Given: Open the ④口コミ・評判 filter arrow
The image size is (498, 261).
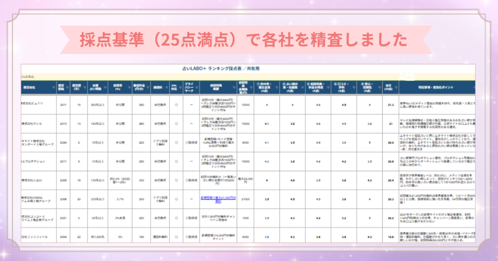Looking at the screenshot, I should click(354, 88).
